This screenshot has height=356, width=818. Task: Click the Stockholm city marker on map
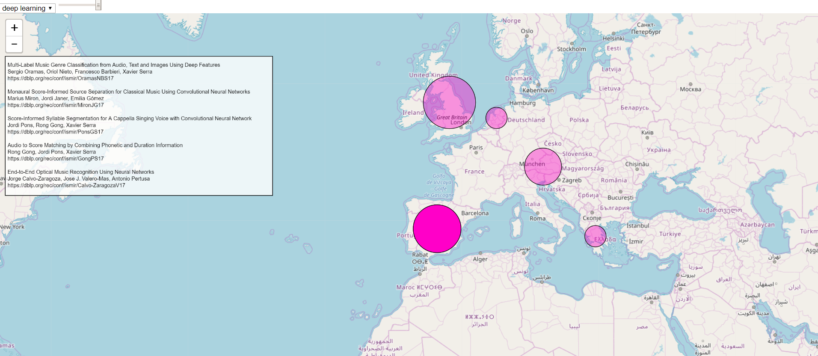tap(572, 44)
